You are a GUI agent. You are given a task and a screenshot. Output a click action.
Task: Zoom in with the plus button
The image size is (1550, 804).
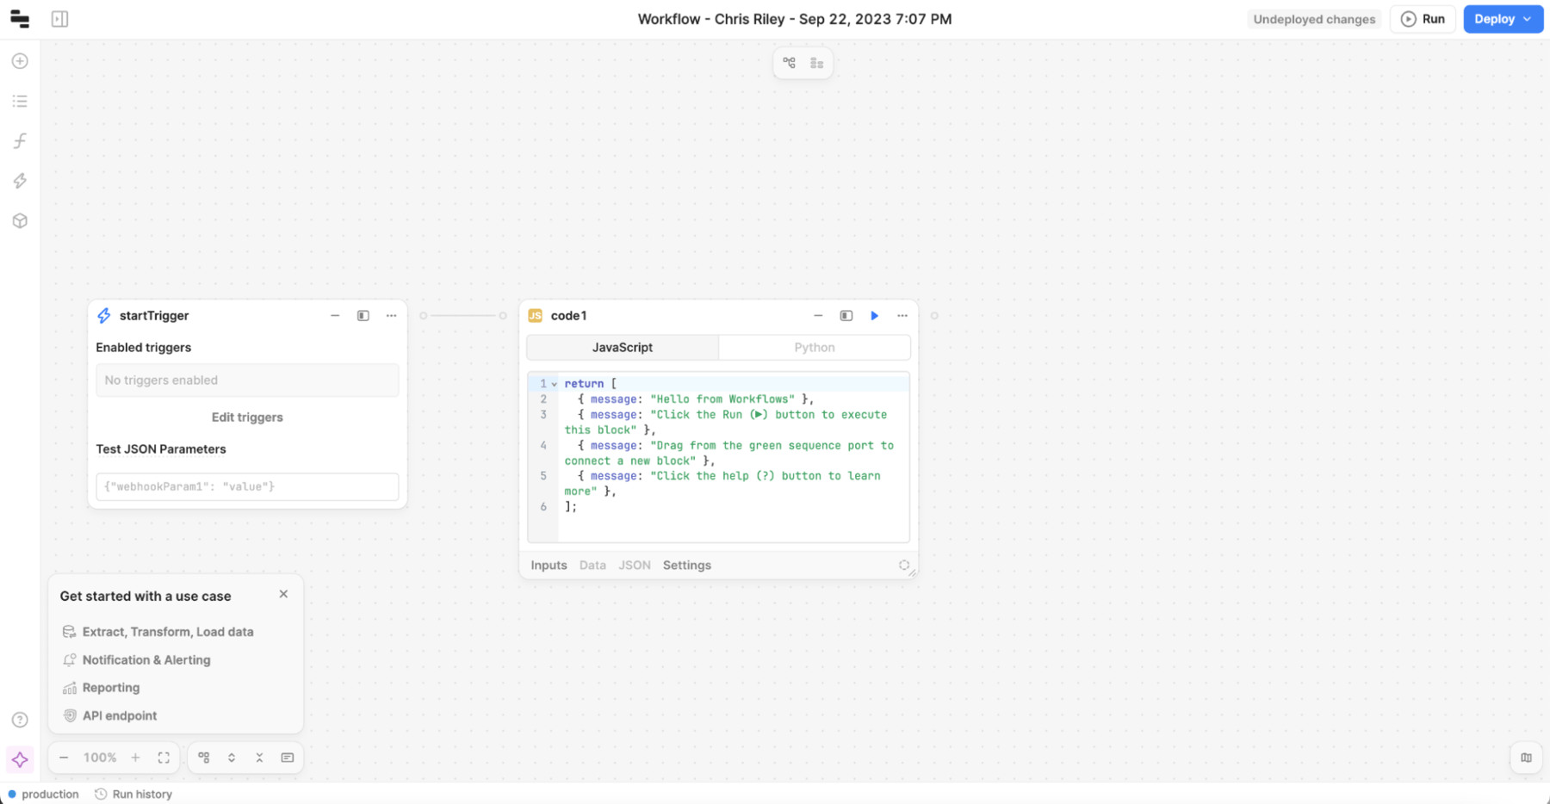(135, 758)
